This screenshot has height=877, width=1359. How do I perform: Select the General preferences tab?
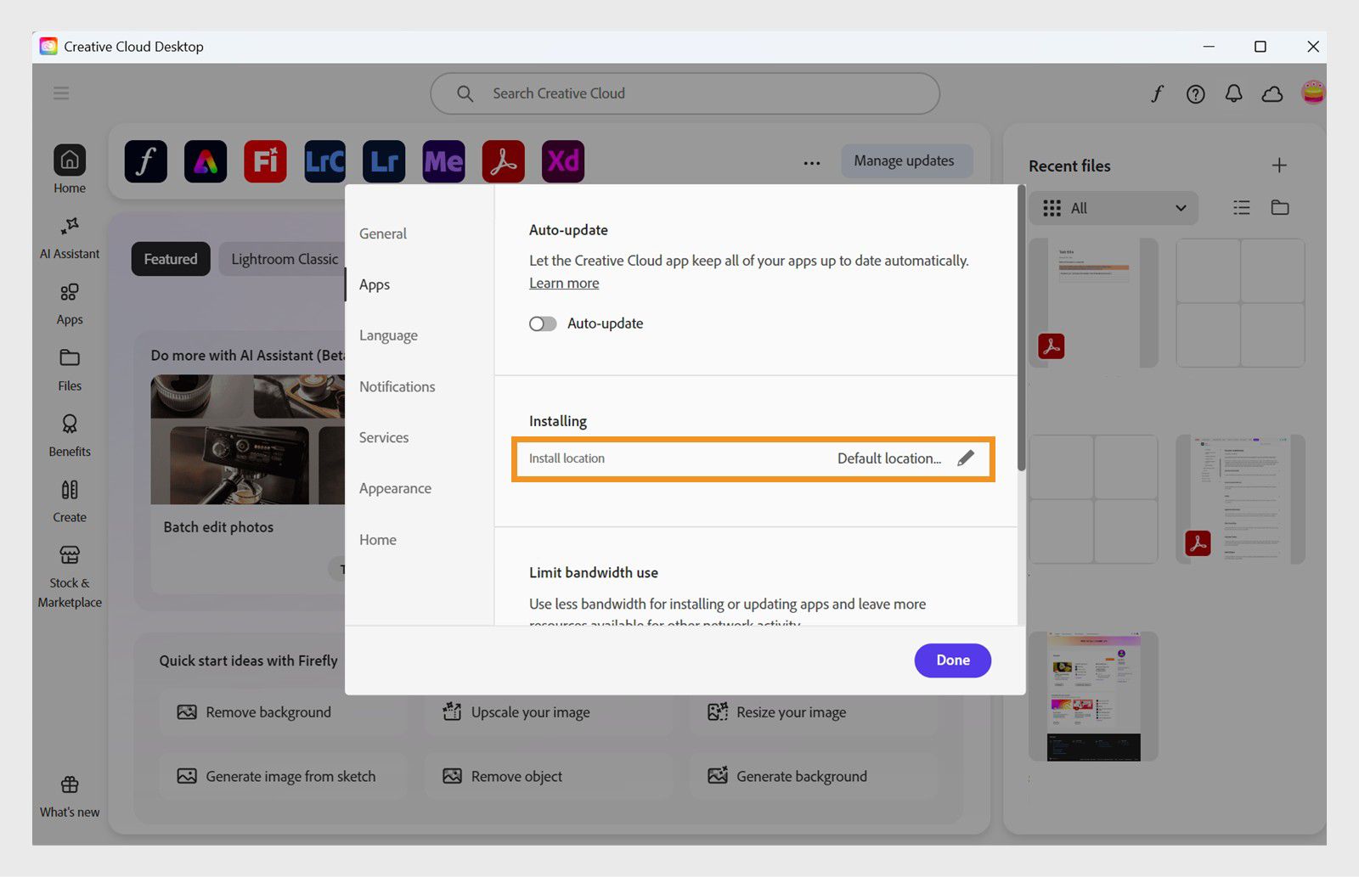[x=383, y=233]
